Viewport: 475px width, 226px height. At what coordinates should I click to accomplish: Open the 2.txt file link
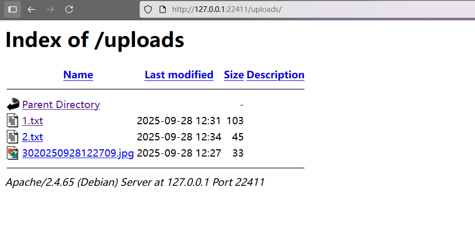[32, 137]
